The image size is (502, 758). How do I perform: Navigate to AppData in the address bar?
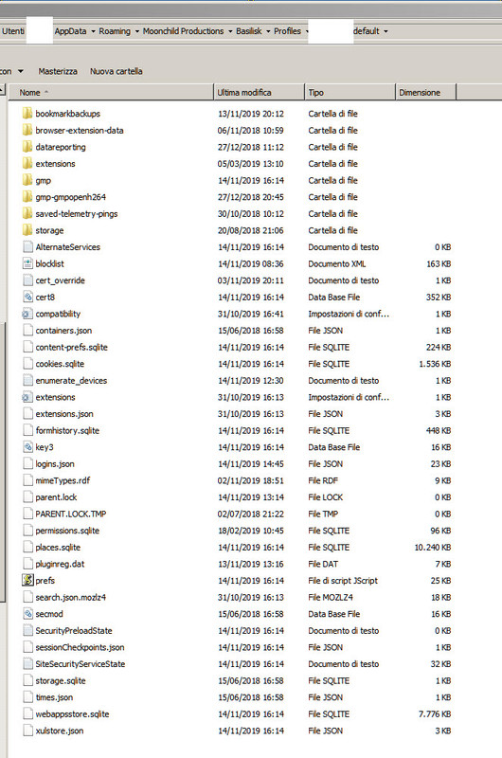[70, 31]
